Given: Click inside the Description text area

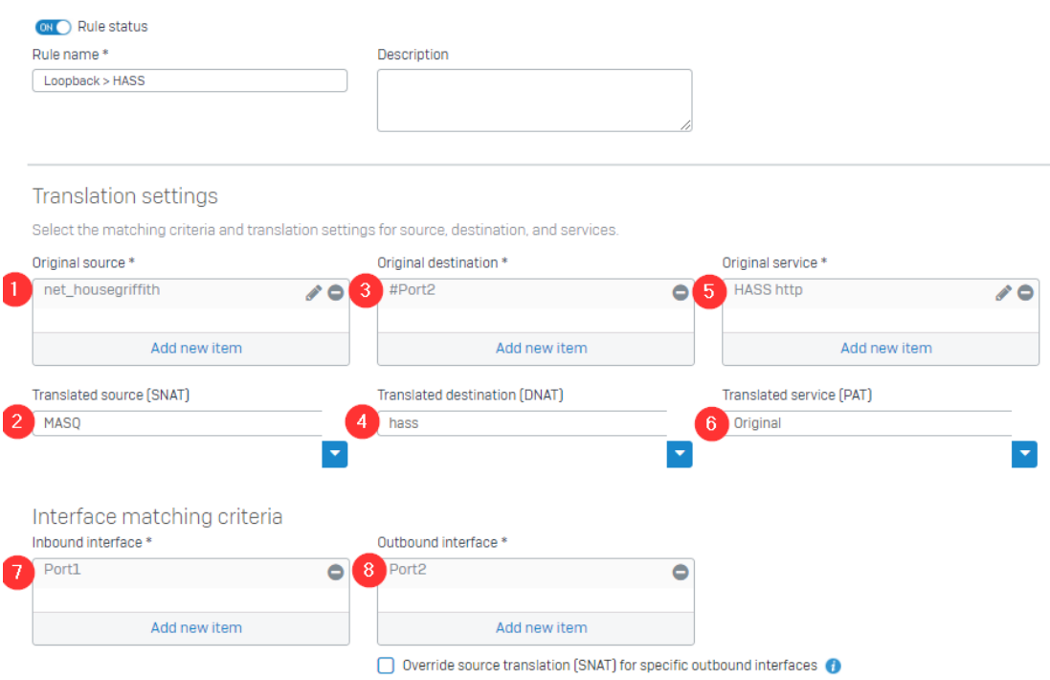Looking at the screenshot, I should [x=534, y=100].
